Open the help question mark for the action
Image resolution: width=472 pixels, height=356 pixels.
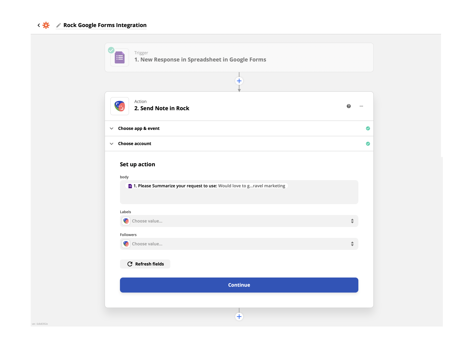click(349, 106)
